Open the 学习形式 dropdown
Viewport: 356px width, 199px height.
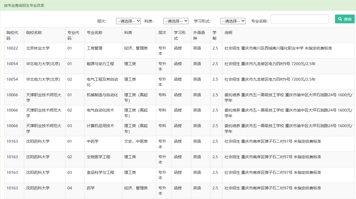point(233,21)
